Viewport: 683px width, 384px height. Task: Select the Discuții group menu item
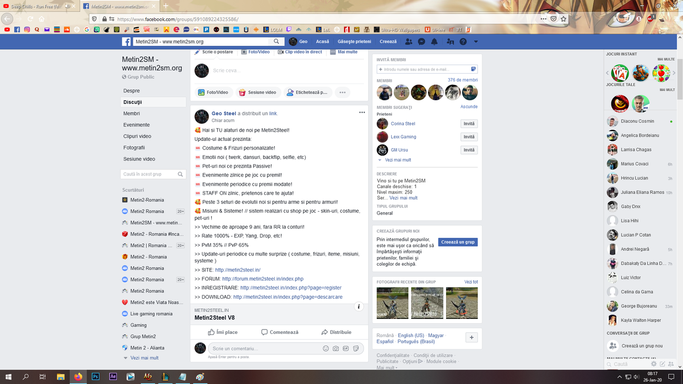[x=154, y=102]
